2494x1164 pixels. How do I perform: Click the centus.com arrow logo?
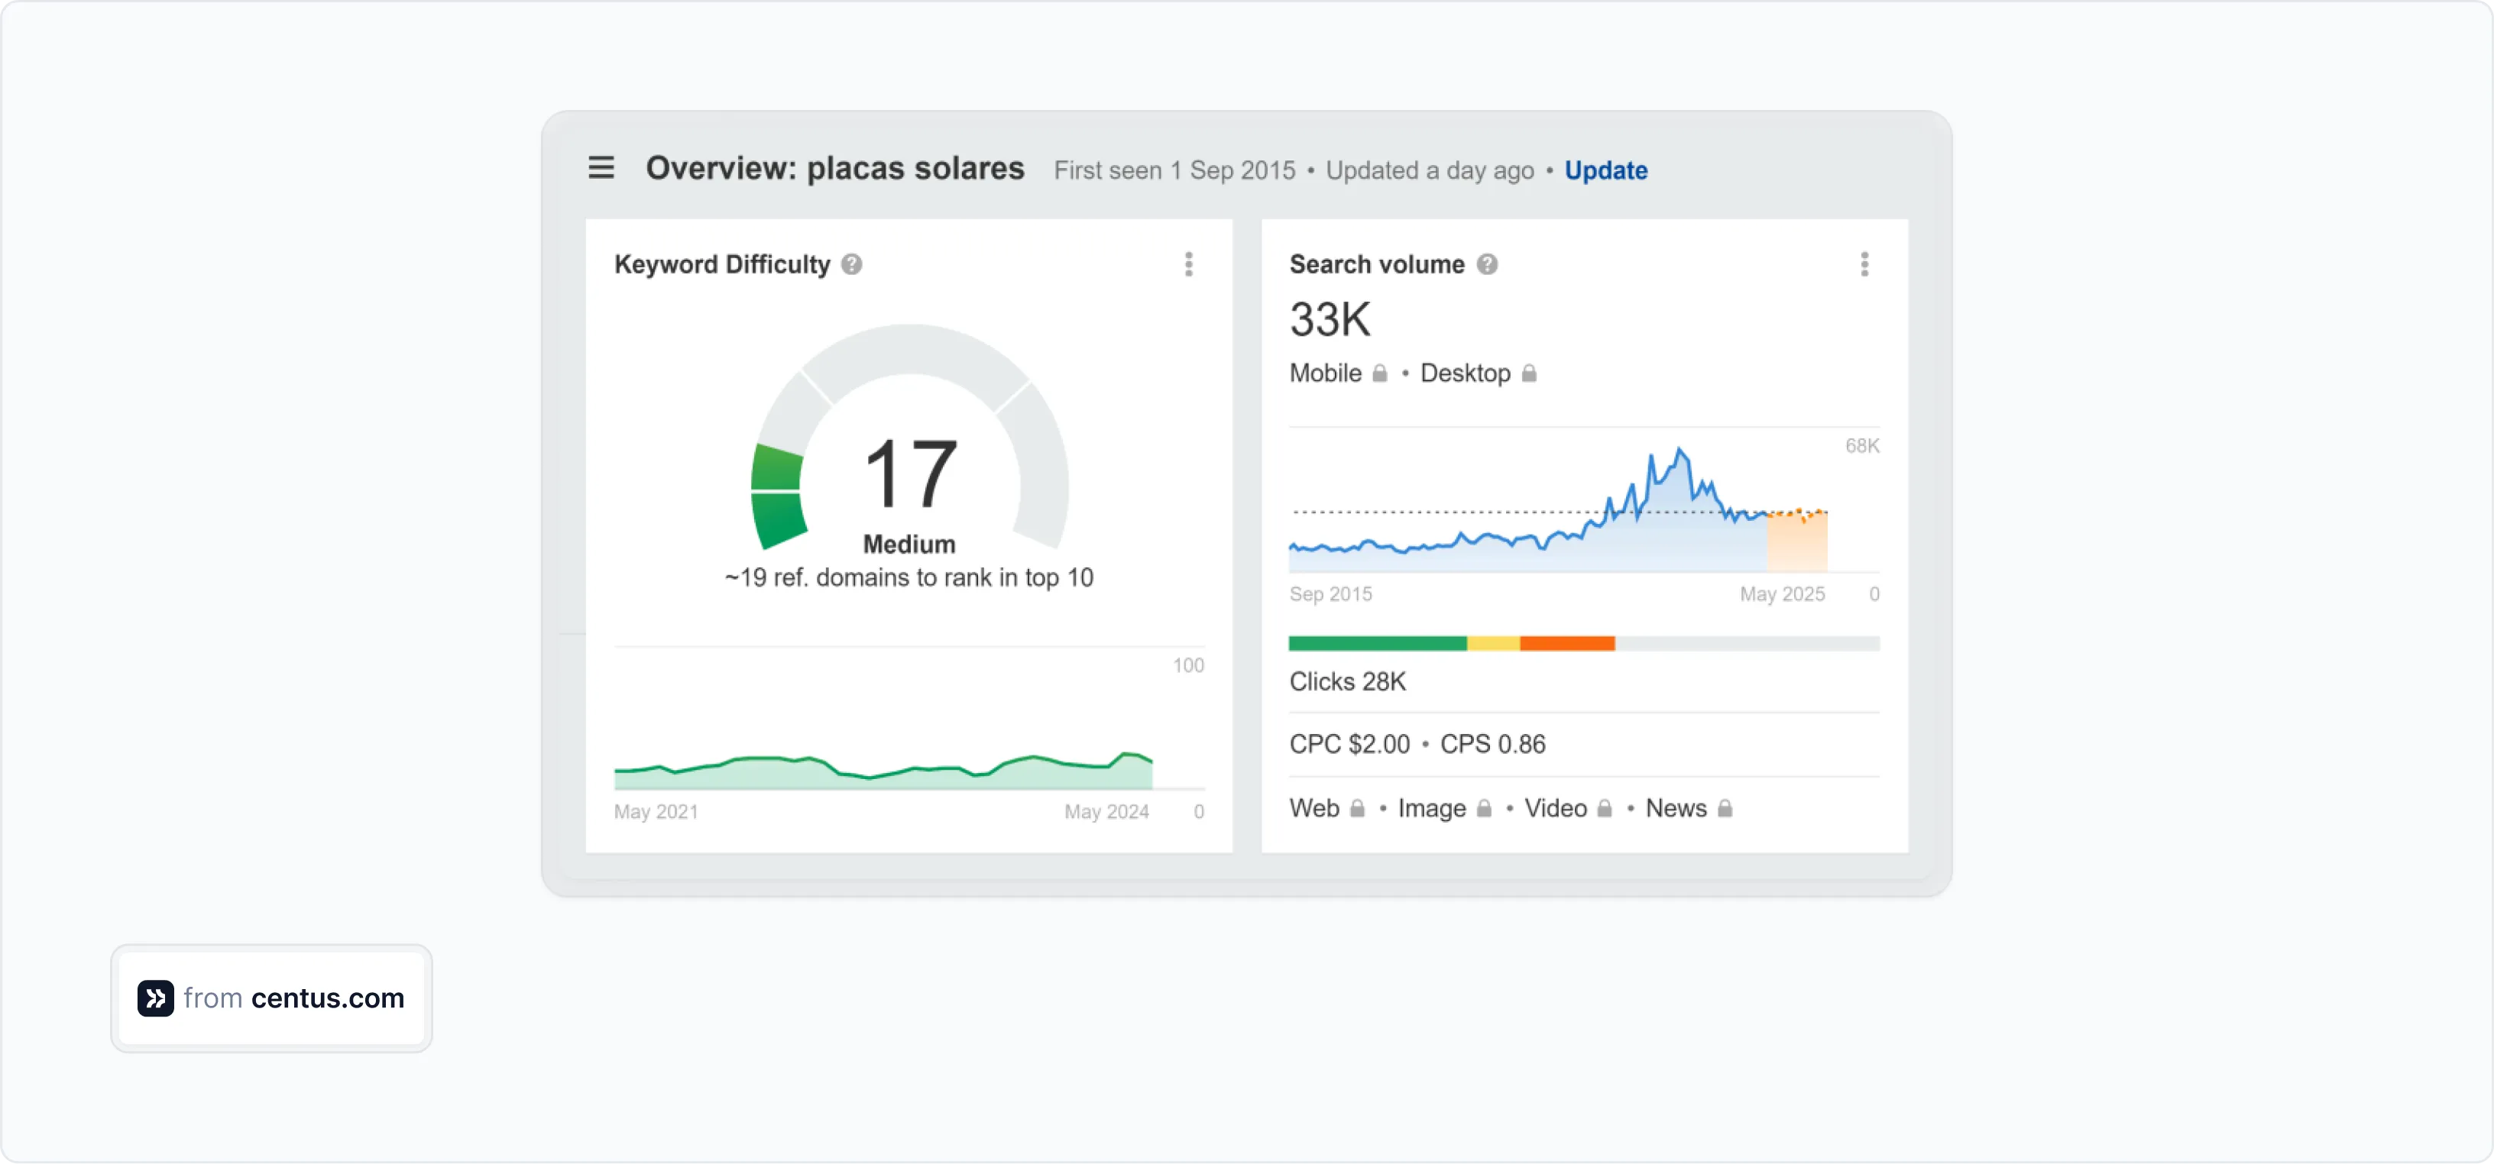click(156, 998)
